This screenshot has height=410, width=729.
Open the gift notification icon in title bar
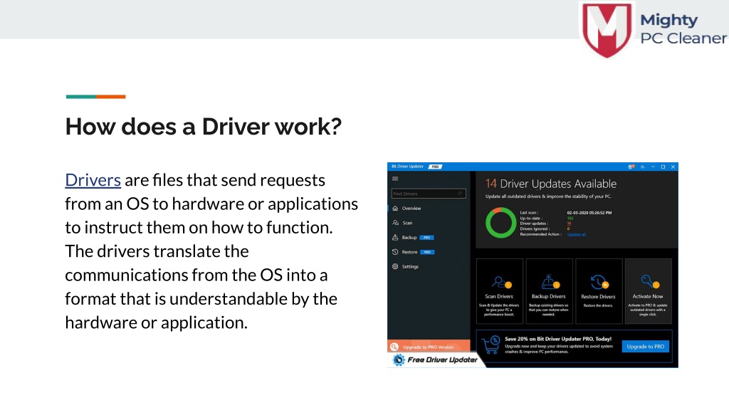click(x=631, y=167)
